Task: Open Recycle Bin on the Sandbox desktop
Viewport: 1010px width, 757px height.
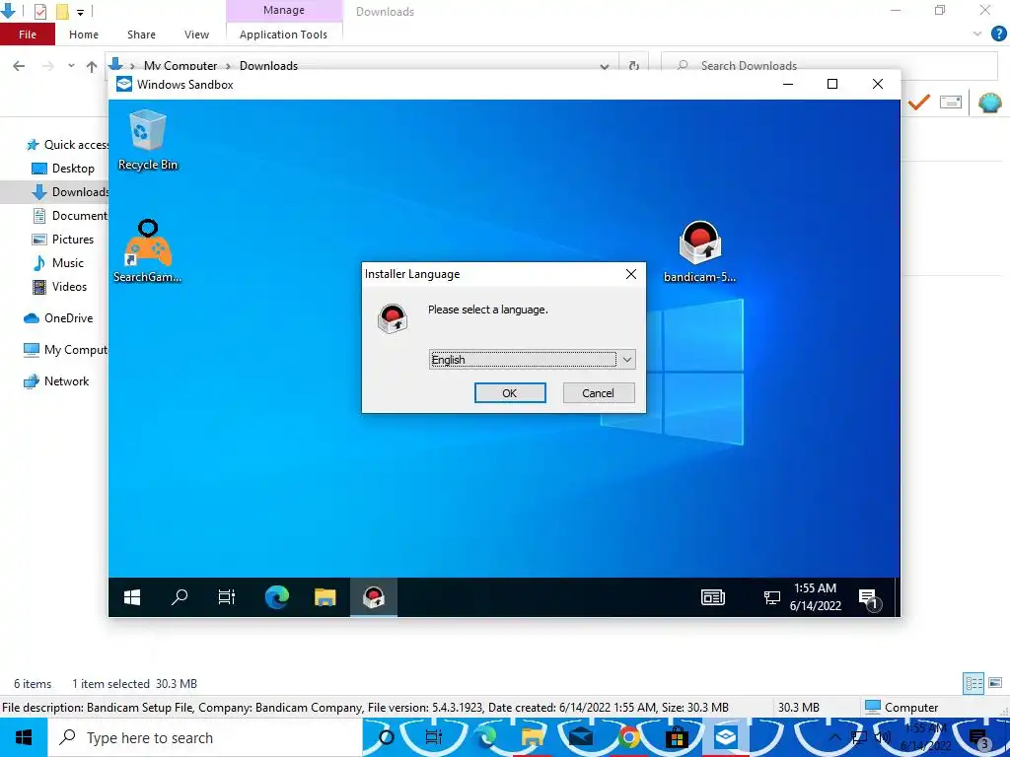Action: [x=148, y=140]
